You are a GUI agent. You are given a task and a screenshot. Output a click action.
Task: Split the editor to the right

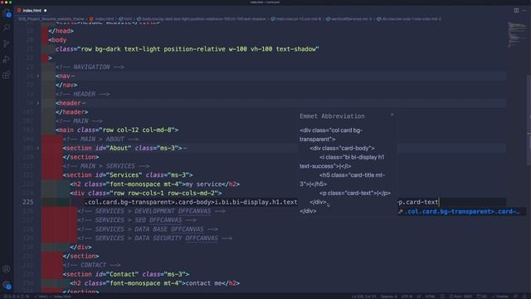click(x=516, y=11)
